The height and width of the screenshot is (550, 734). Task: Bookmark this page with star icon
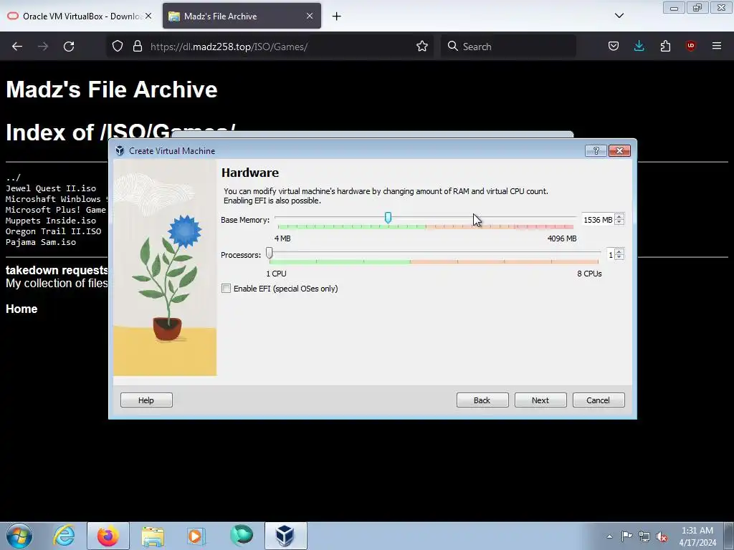click(421, 47)
